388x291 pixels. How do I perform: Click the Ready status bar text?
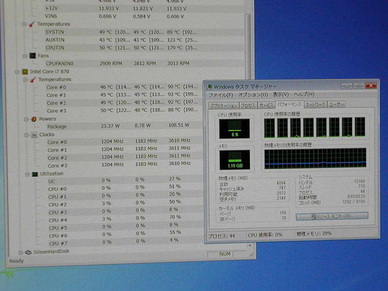pos(16,261)
